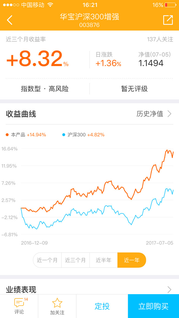Tap 立即购买 to buy now
This screenshot has height=318, width=179.
click(153, 306)
